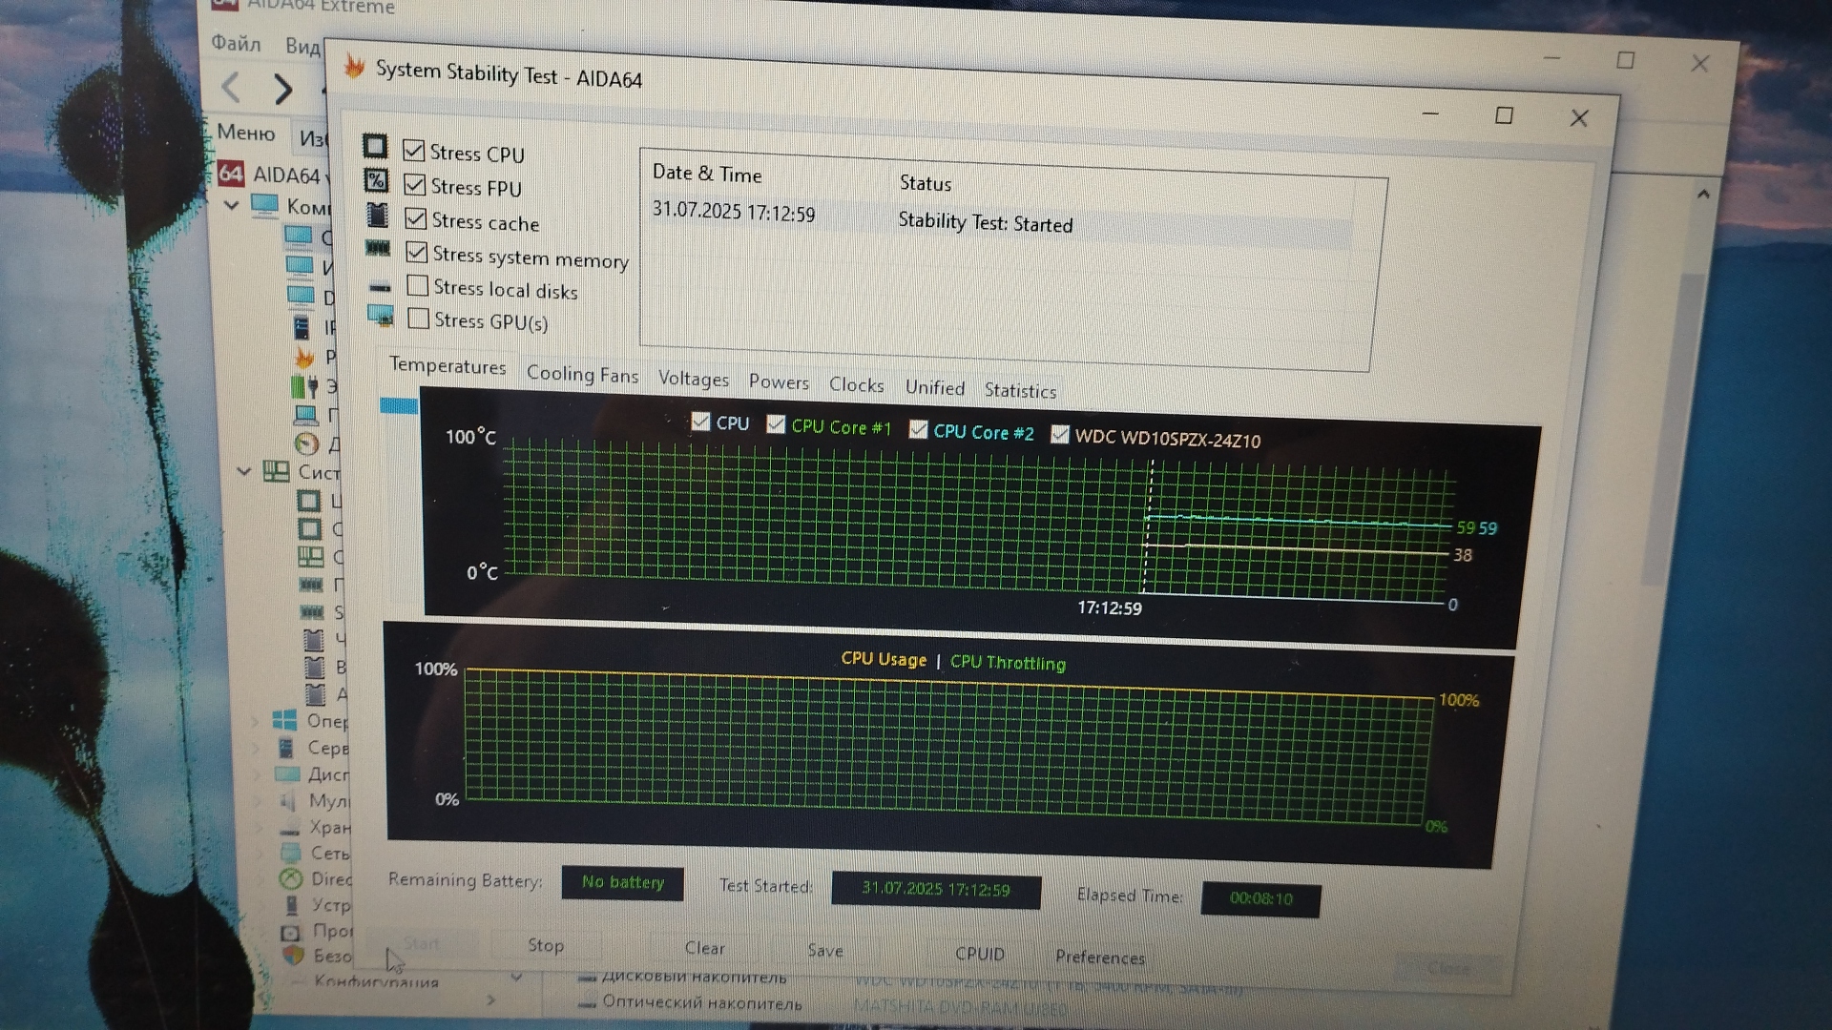This screenshot has height=1030, width=1832.
Task: Switch to the Cooling Fans tab
Action: [x=582, y=375]
